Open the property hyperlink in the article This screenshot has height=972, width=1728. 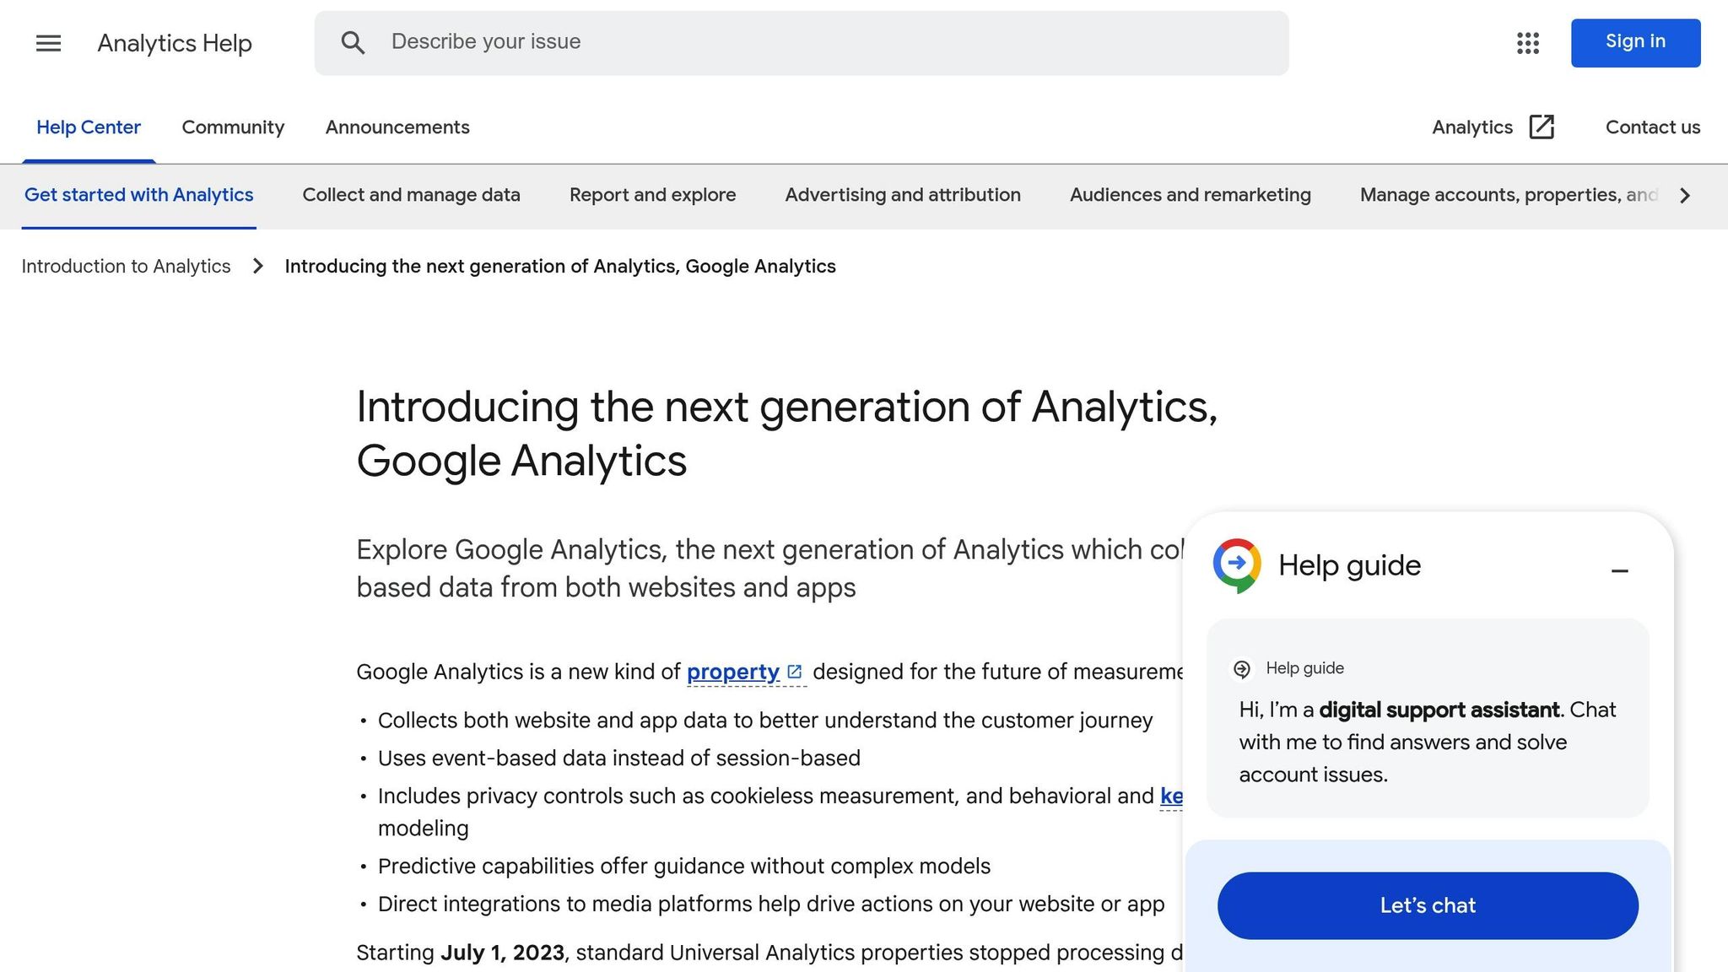pyautogui.click(x=732, y=672)
